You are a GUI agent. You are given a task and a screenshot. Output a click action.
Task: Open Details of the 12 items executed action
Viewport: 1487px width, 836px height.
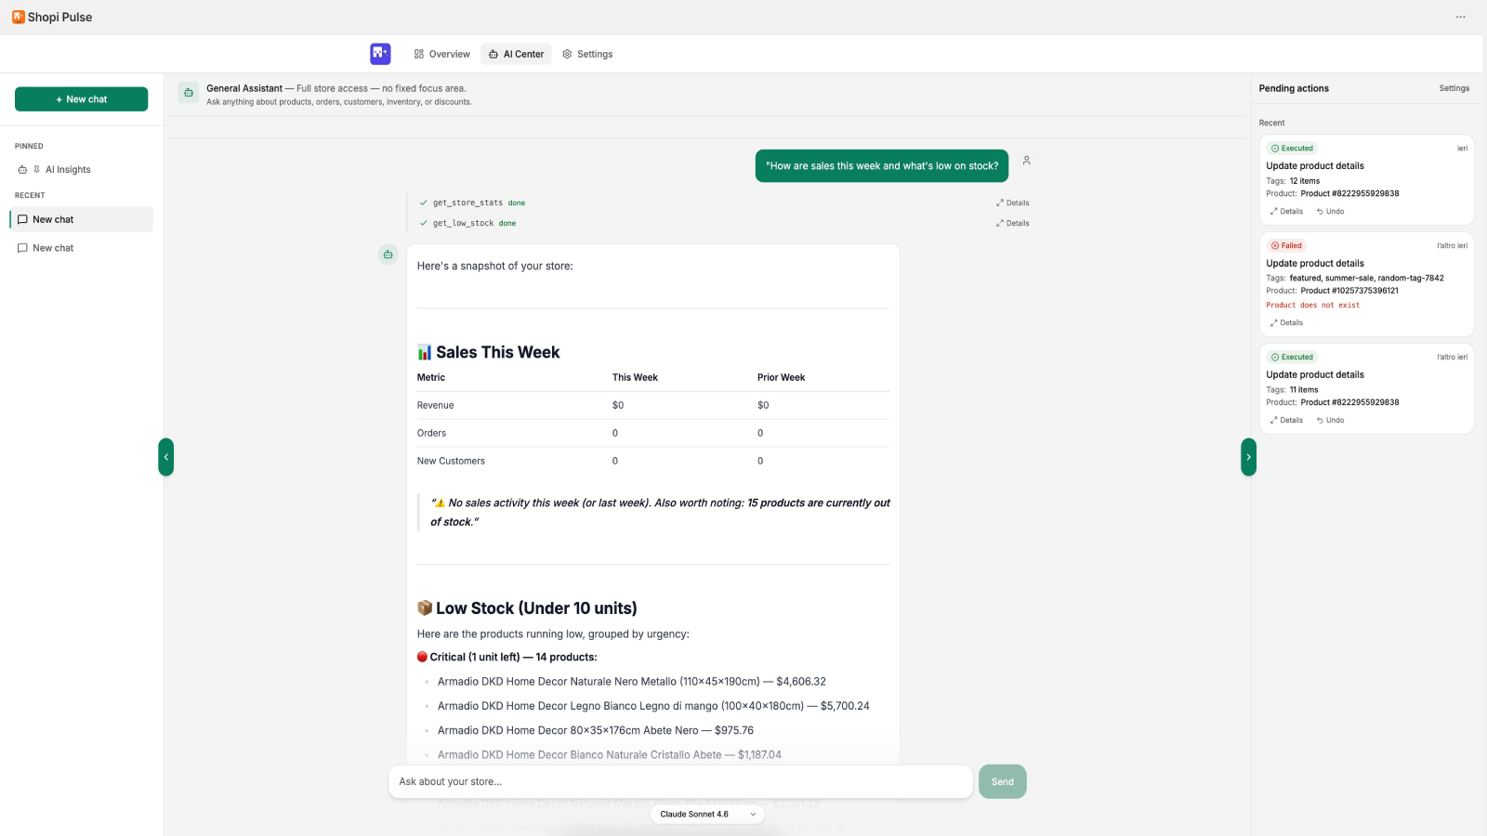click(x=1287, y=212)
